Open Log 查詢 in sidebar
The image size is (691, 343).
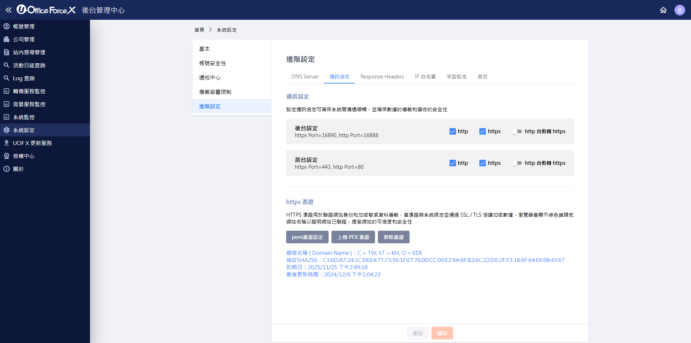pyautogui.click(x=45, y=78)
